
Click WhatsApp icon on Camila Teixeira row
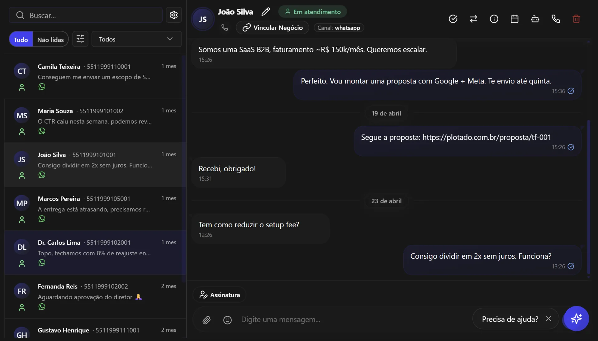pos(42,87)
